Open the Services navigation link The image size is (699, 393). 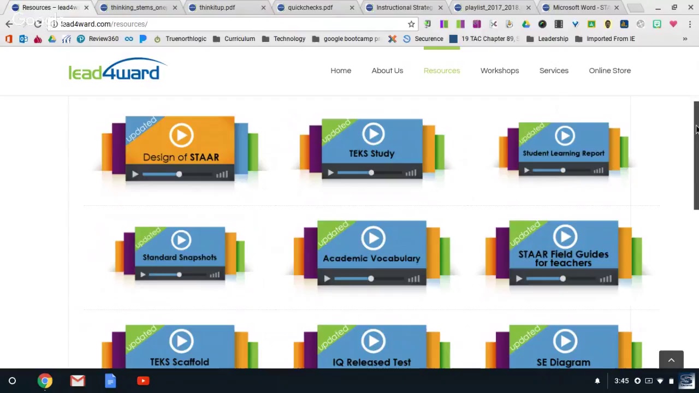pyautogui.click(x=554, y=70)
